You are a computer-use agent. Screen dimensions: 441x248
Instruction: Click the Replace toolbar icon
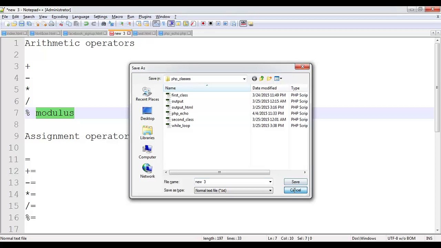tap(111, 24)
